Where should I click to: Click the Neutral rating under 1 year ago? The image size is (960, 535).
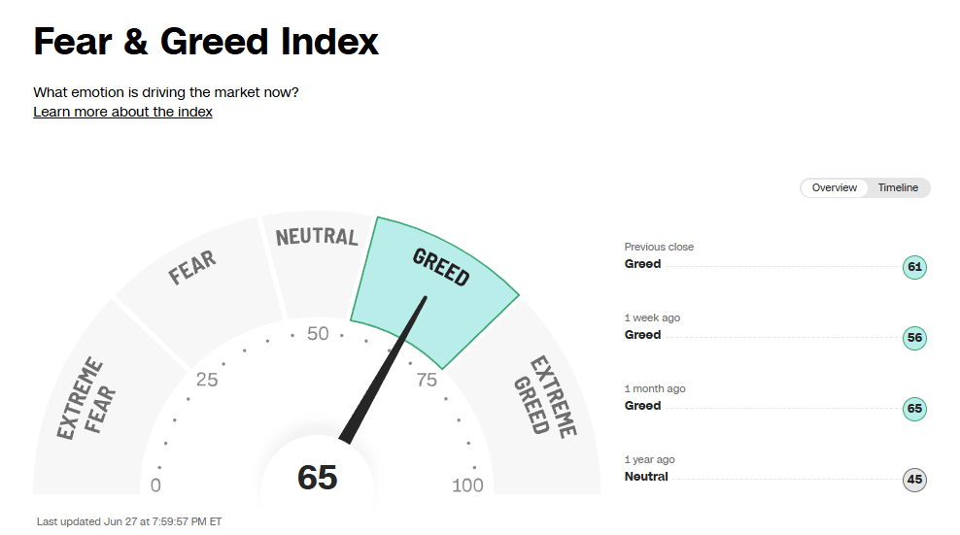tap(646, 477)
